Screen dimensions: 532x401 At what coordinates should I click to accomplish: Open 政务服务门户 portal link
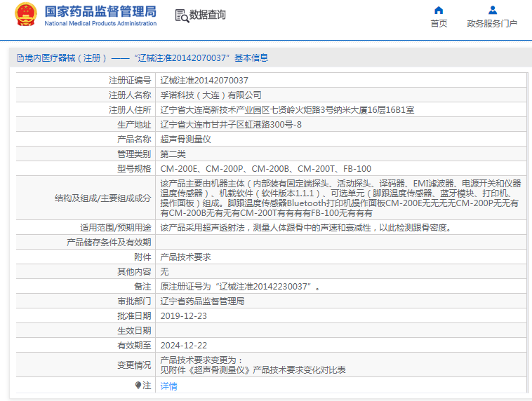[492, 23]
